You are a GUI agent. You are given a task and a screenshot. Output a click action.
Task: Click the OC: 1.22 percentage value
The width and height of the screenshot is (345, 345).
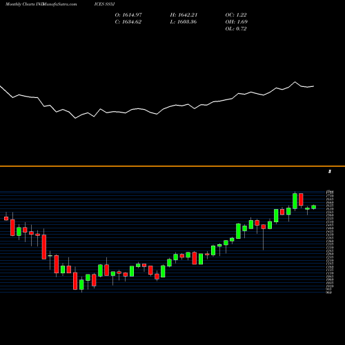(236, 15)
